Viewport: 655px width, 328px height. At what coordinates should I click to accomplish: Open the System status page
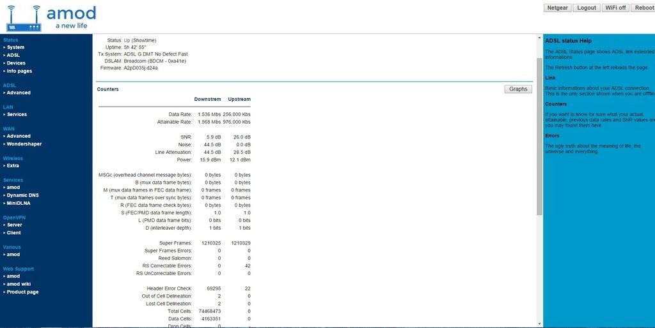(x=15, y=47)
